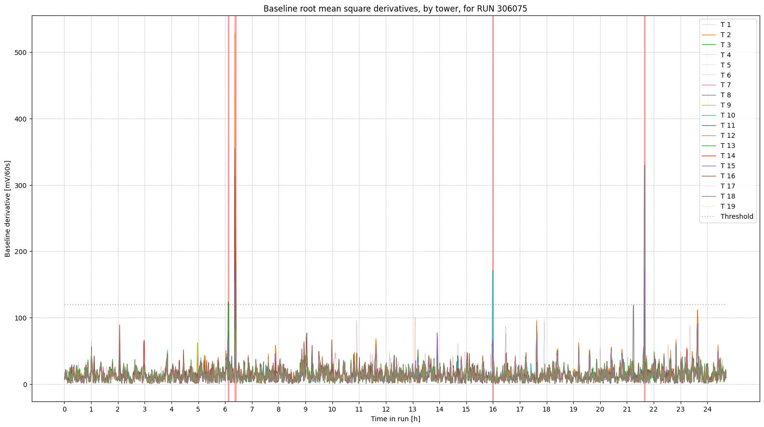Click the 'Baseline derivative [mV/60s]' axis label

coord(8,208)
